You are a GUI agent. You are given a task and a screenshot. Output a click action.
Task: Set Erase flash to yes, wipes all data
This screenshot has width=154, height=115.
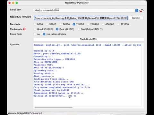44,34
